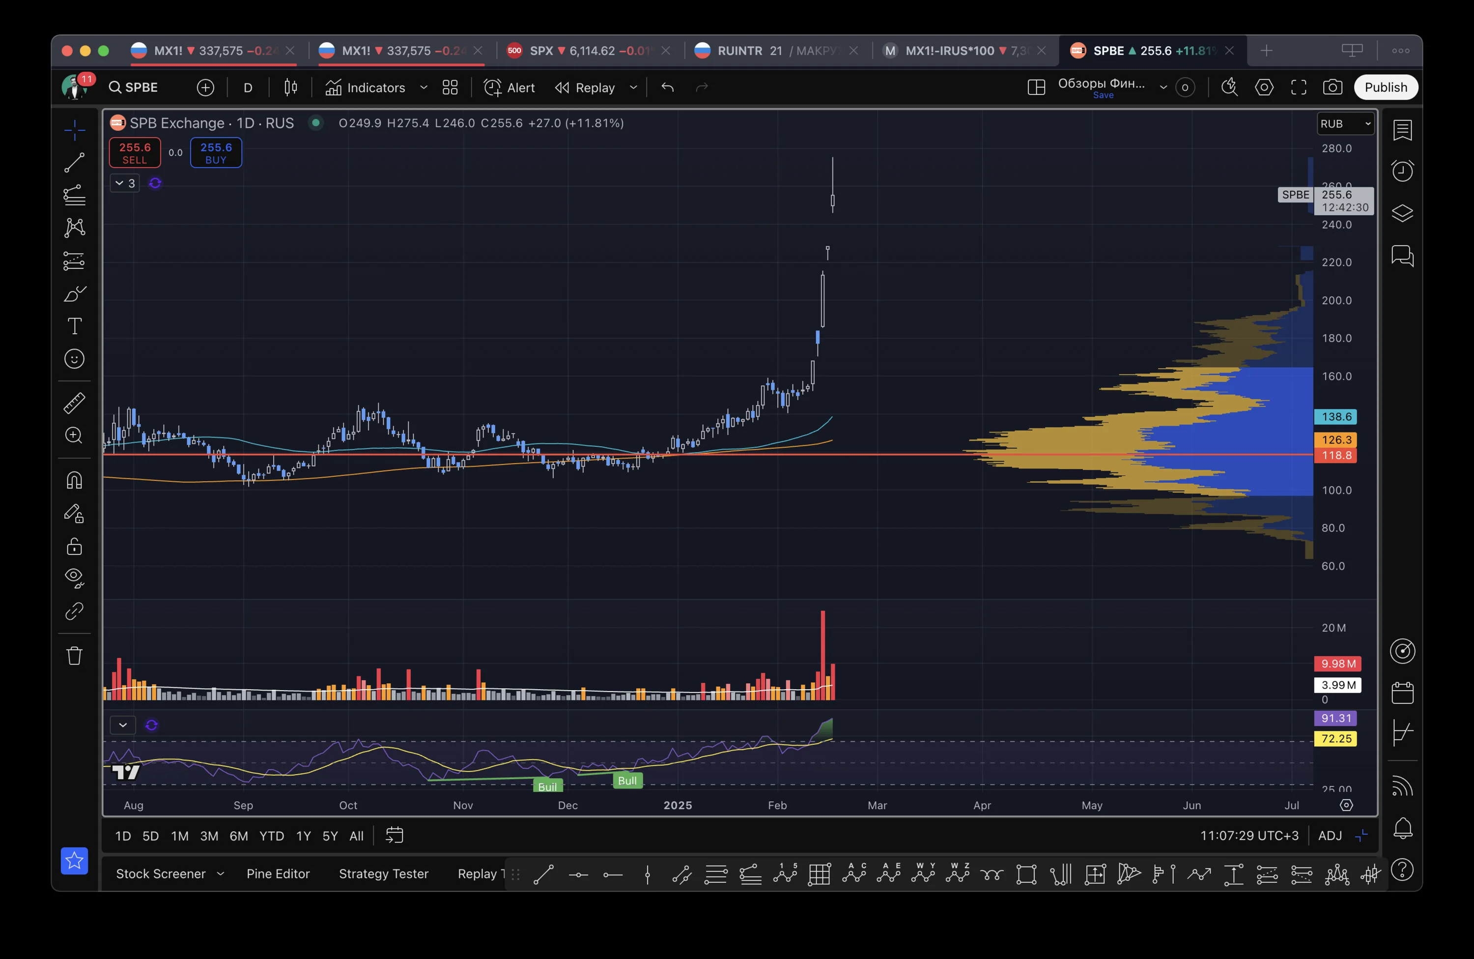Open the D interval selector
This screenshot has width=1474, height=959.
point(248,87)
